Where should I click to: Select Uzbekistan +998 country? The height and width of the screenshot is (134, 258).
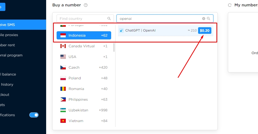84,110
